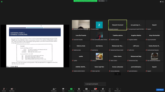The image size is (165, 92).
Task: Show next page of gallery participants
Action: (118, 74)
